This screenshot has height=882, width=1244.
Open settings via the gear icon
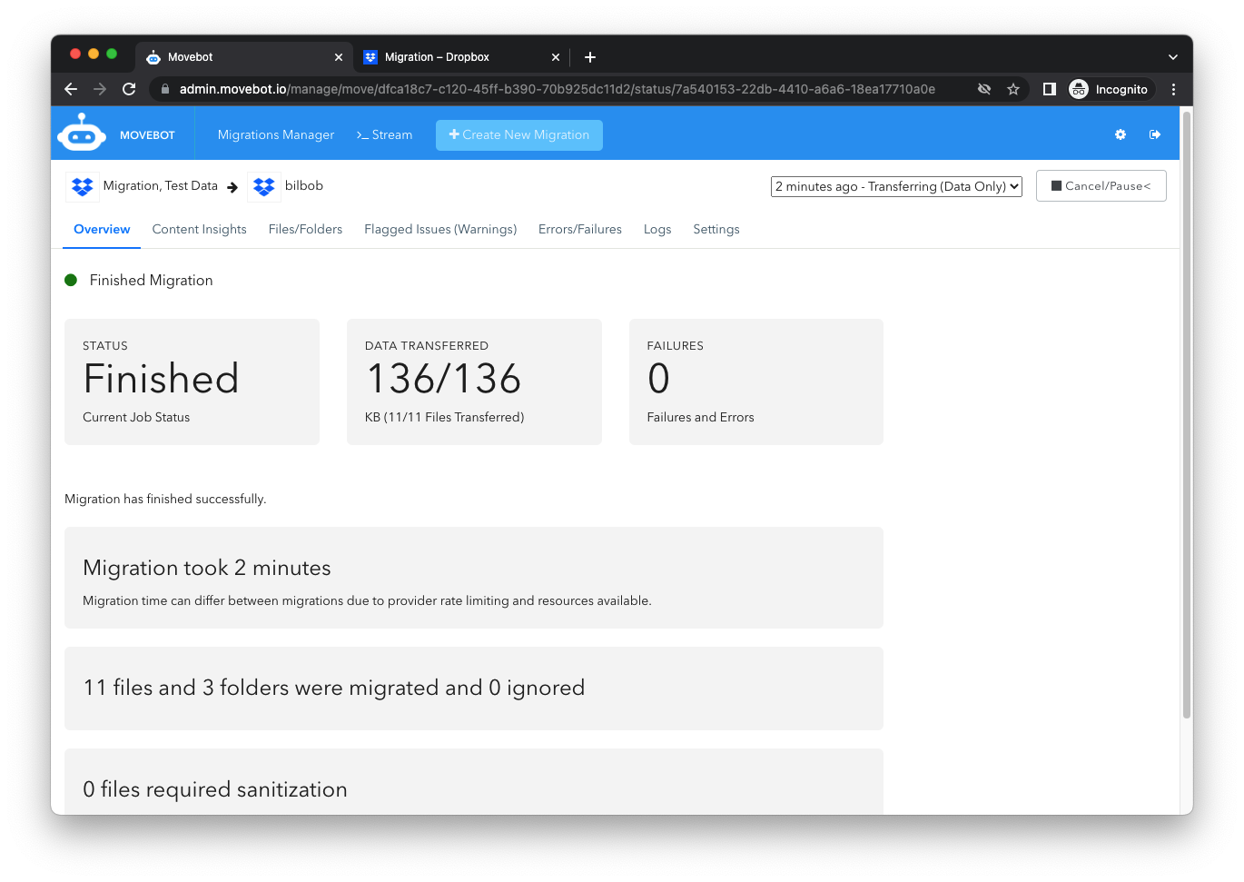[1121, 134]
